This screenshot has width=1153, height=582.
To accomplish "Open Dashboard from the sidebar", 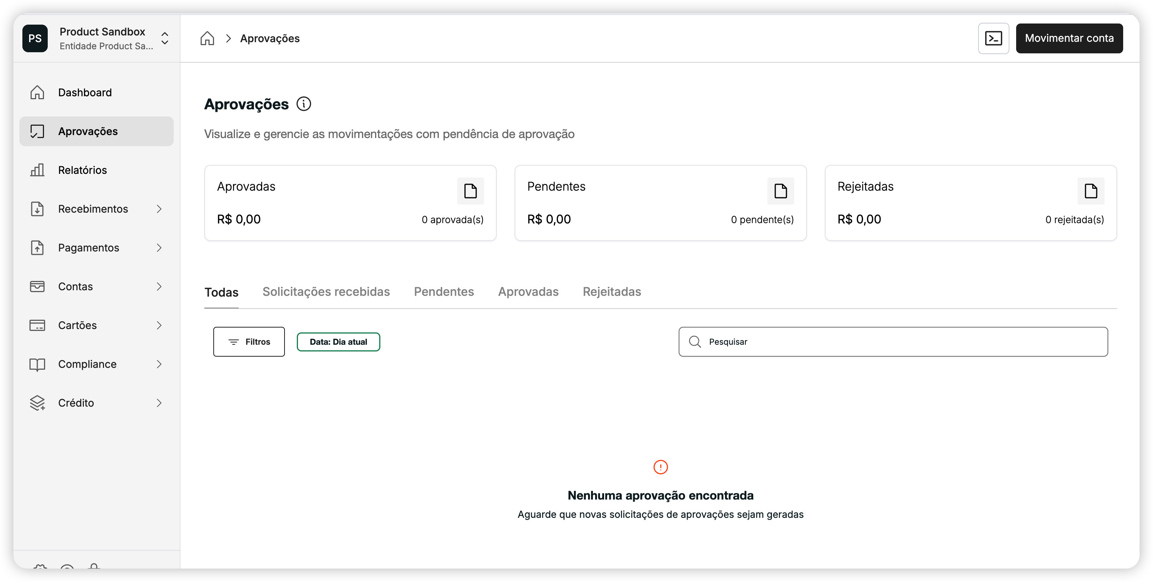I will (85, 93).
